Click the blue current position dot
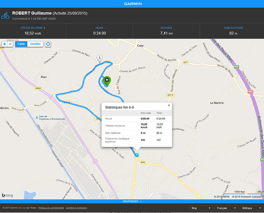Viewport: 264px width, 213px height. (x=137, y=155)
